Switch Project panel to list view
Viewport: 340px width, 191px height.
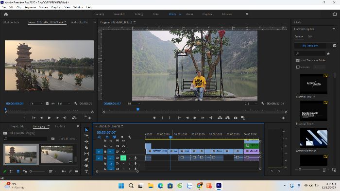[11, 172]
